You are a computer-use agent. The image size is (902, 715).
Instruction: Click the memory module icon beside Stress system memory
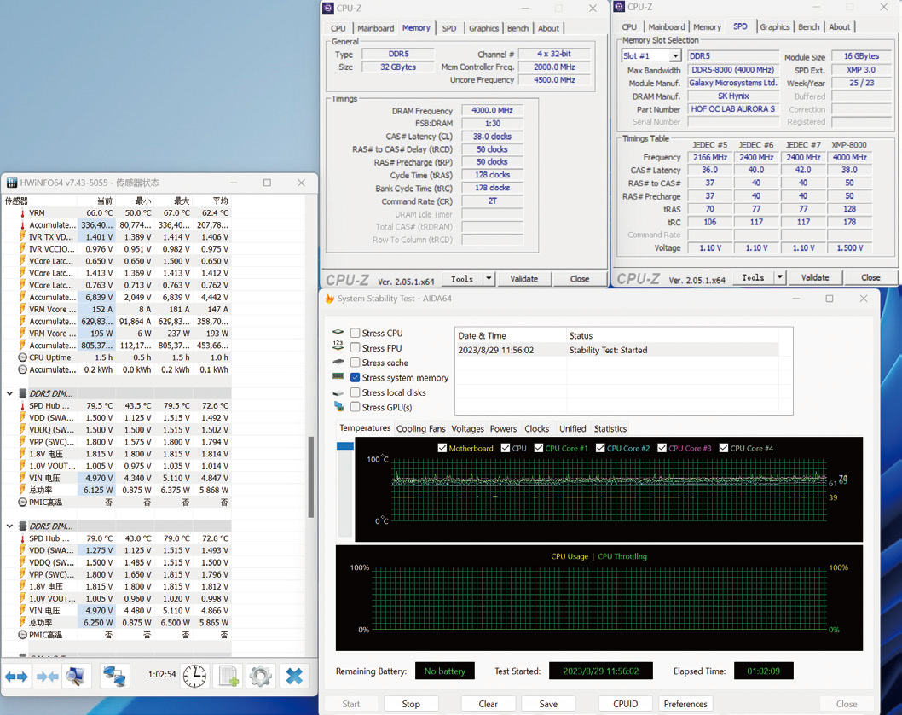click(x=337, y=376)
